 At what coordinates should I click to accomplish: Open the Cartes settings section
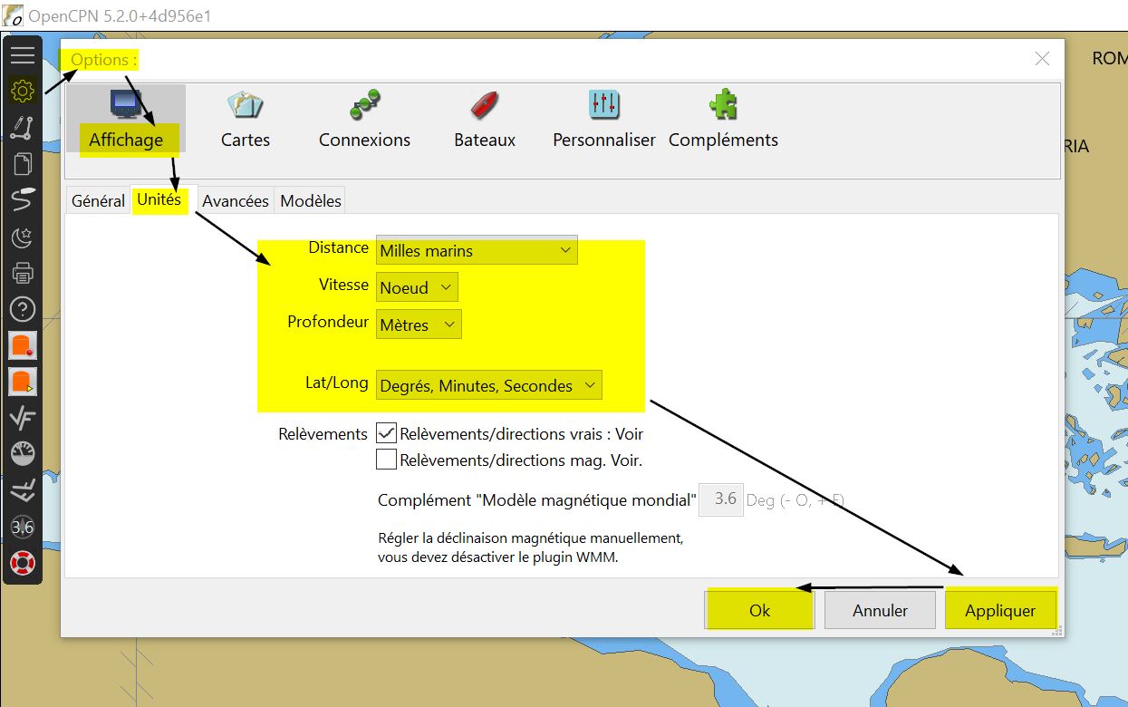[246, 120]
